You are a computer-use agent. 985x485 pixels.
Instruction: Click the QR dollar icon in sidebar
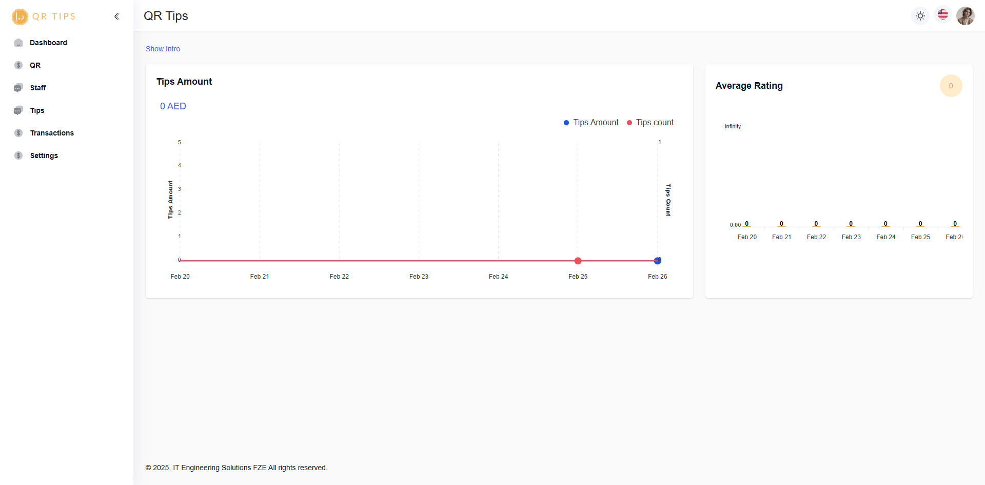[x=18, y=65]
